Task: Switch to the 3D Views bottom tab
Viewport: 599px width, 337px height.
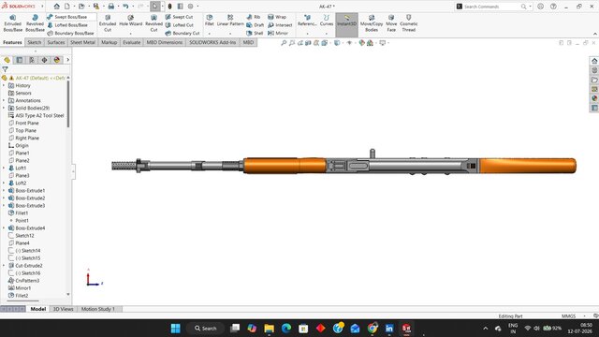Action: pos(63,309)
